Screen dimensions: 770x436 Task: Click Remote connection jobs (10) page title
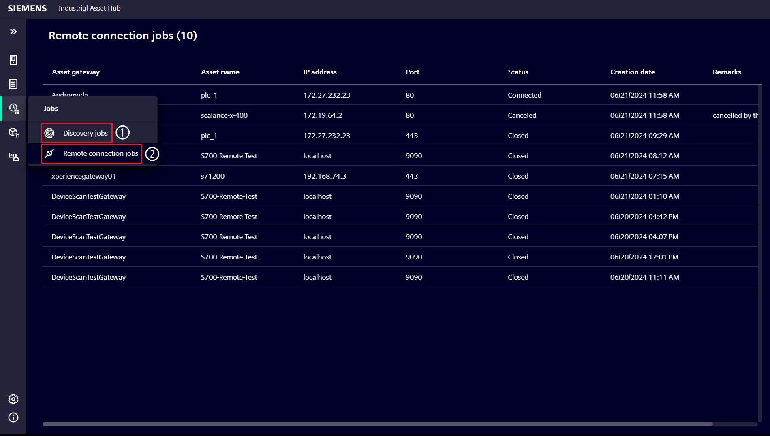tap(123, 36)
